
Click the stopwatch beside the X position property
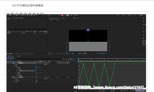[17, 69]
